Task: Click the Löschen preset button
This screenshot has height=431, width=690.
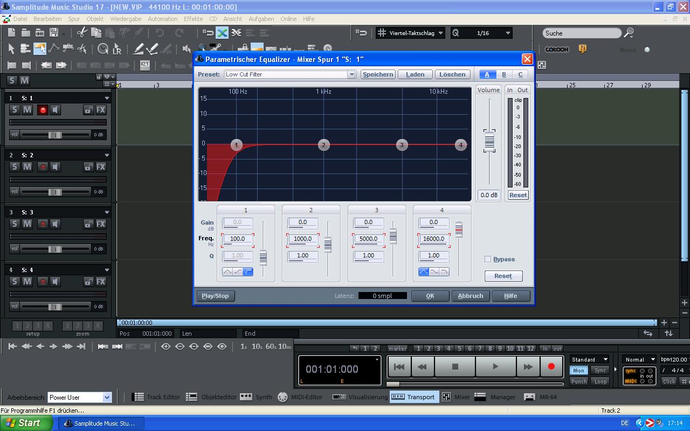Action: click(452, 74)
